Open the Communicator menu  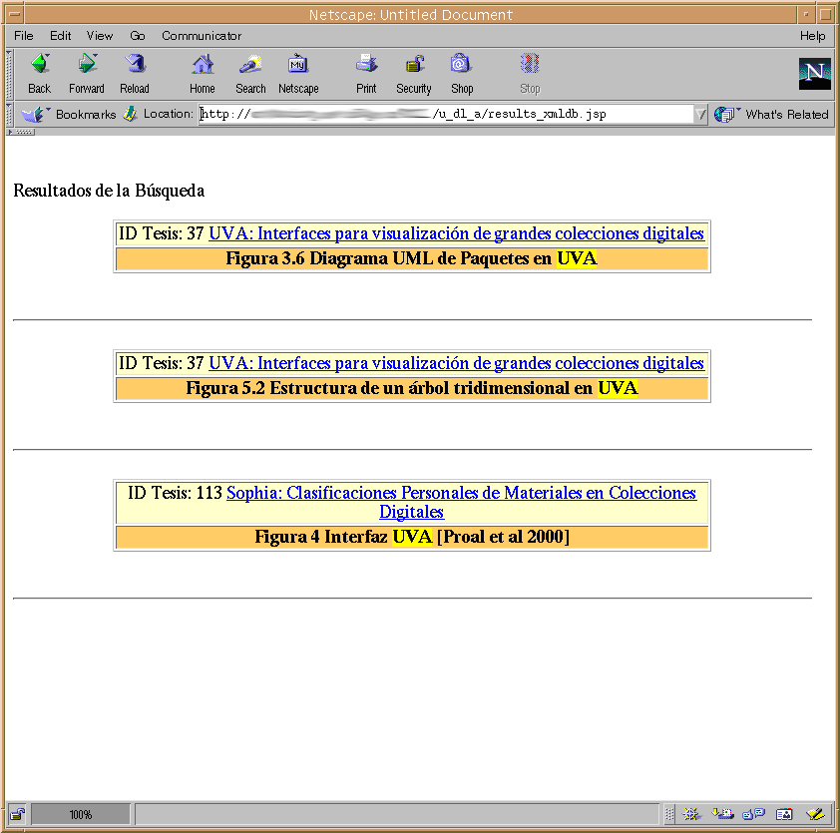pos(202,36)
